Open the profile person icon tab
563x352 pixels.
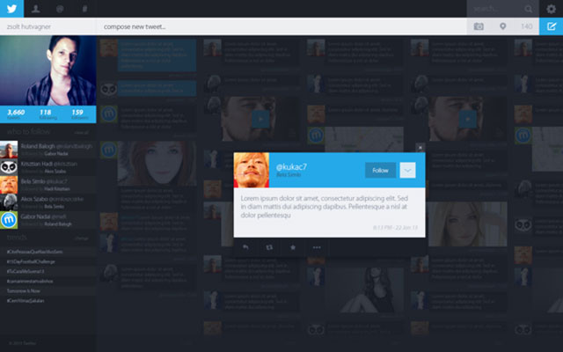click(x=35, y=9)
